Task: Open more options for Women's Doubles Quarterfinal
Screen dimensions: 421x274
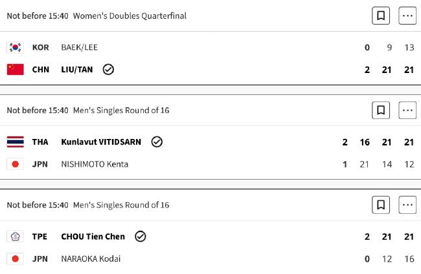Action: pyautogui.click(x=407, y=16)
